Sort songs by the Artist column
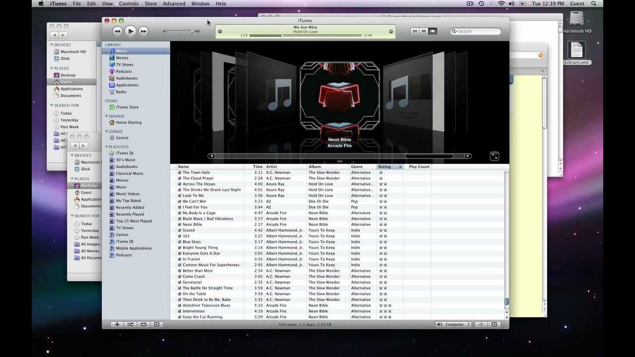This screenshot has height=357, width=635. (x=285, y=167)
